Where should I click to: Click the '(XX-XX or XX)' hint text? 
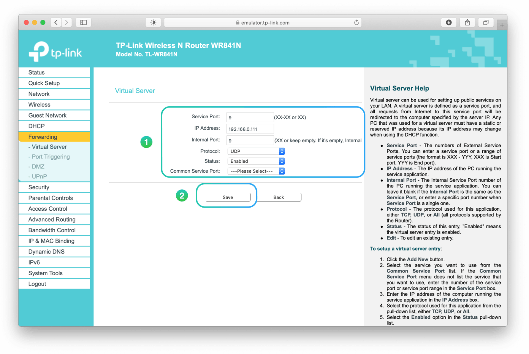pyautogui.click(x=290, y=117)
